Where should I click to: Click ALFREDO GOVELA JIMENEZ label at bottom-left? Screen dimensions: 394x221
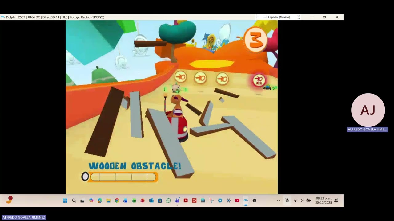pos(24,217)
